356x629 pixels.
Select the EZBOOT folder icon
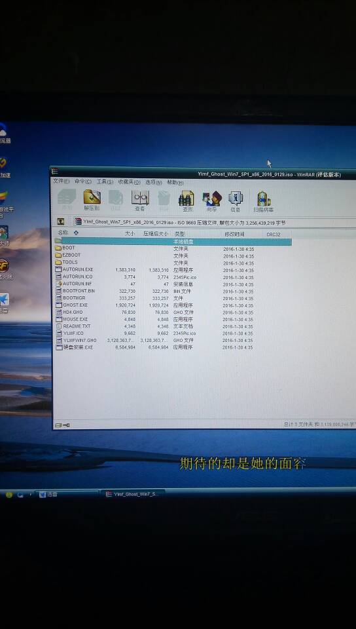pos(58,255)
